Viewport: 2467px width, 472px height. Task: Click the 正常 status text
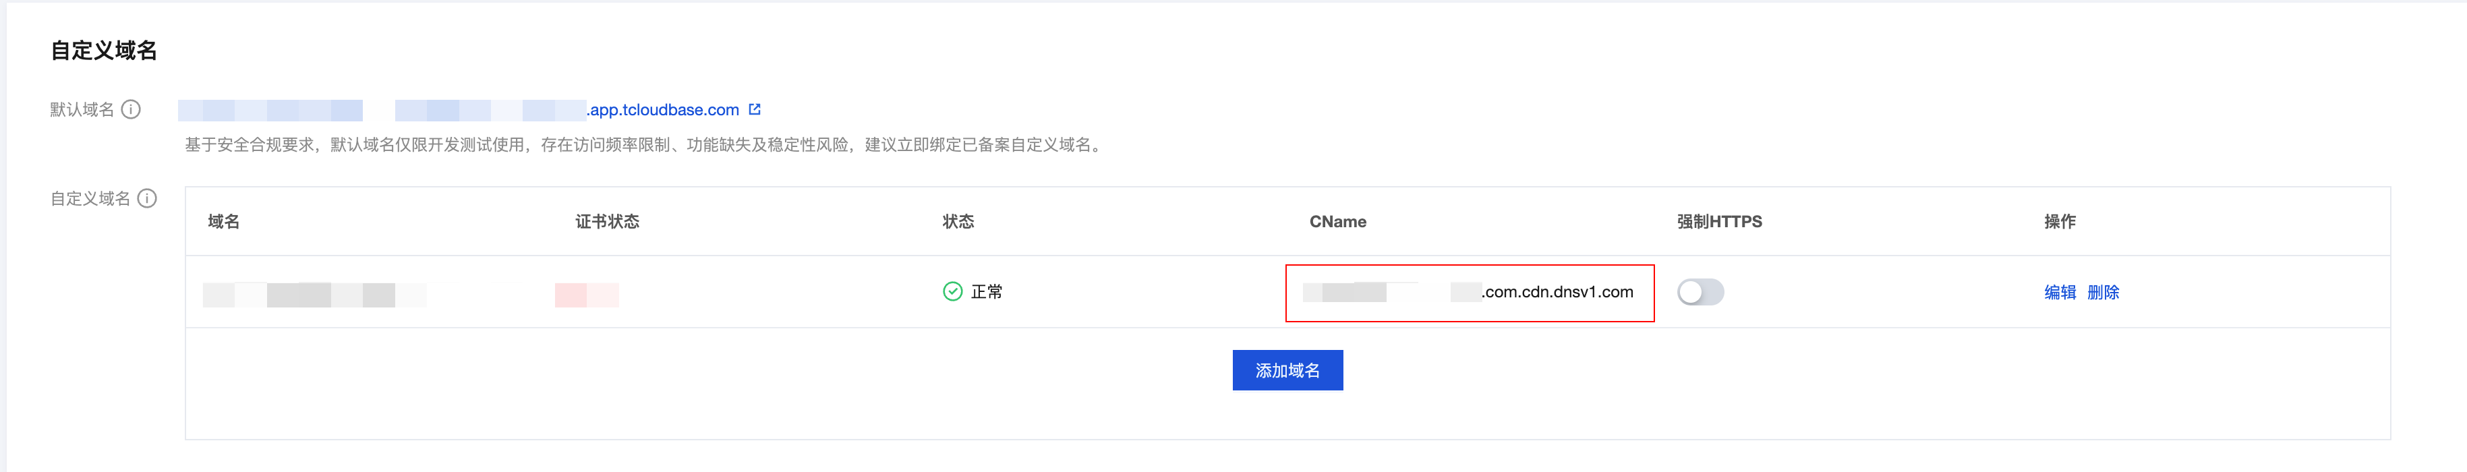tap(987, 292)
